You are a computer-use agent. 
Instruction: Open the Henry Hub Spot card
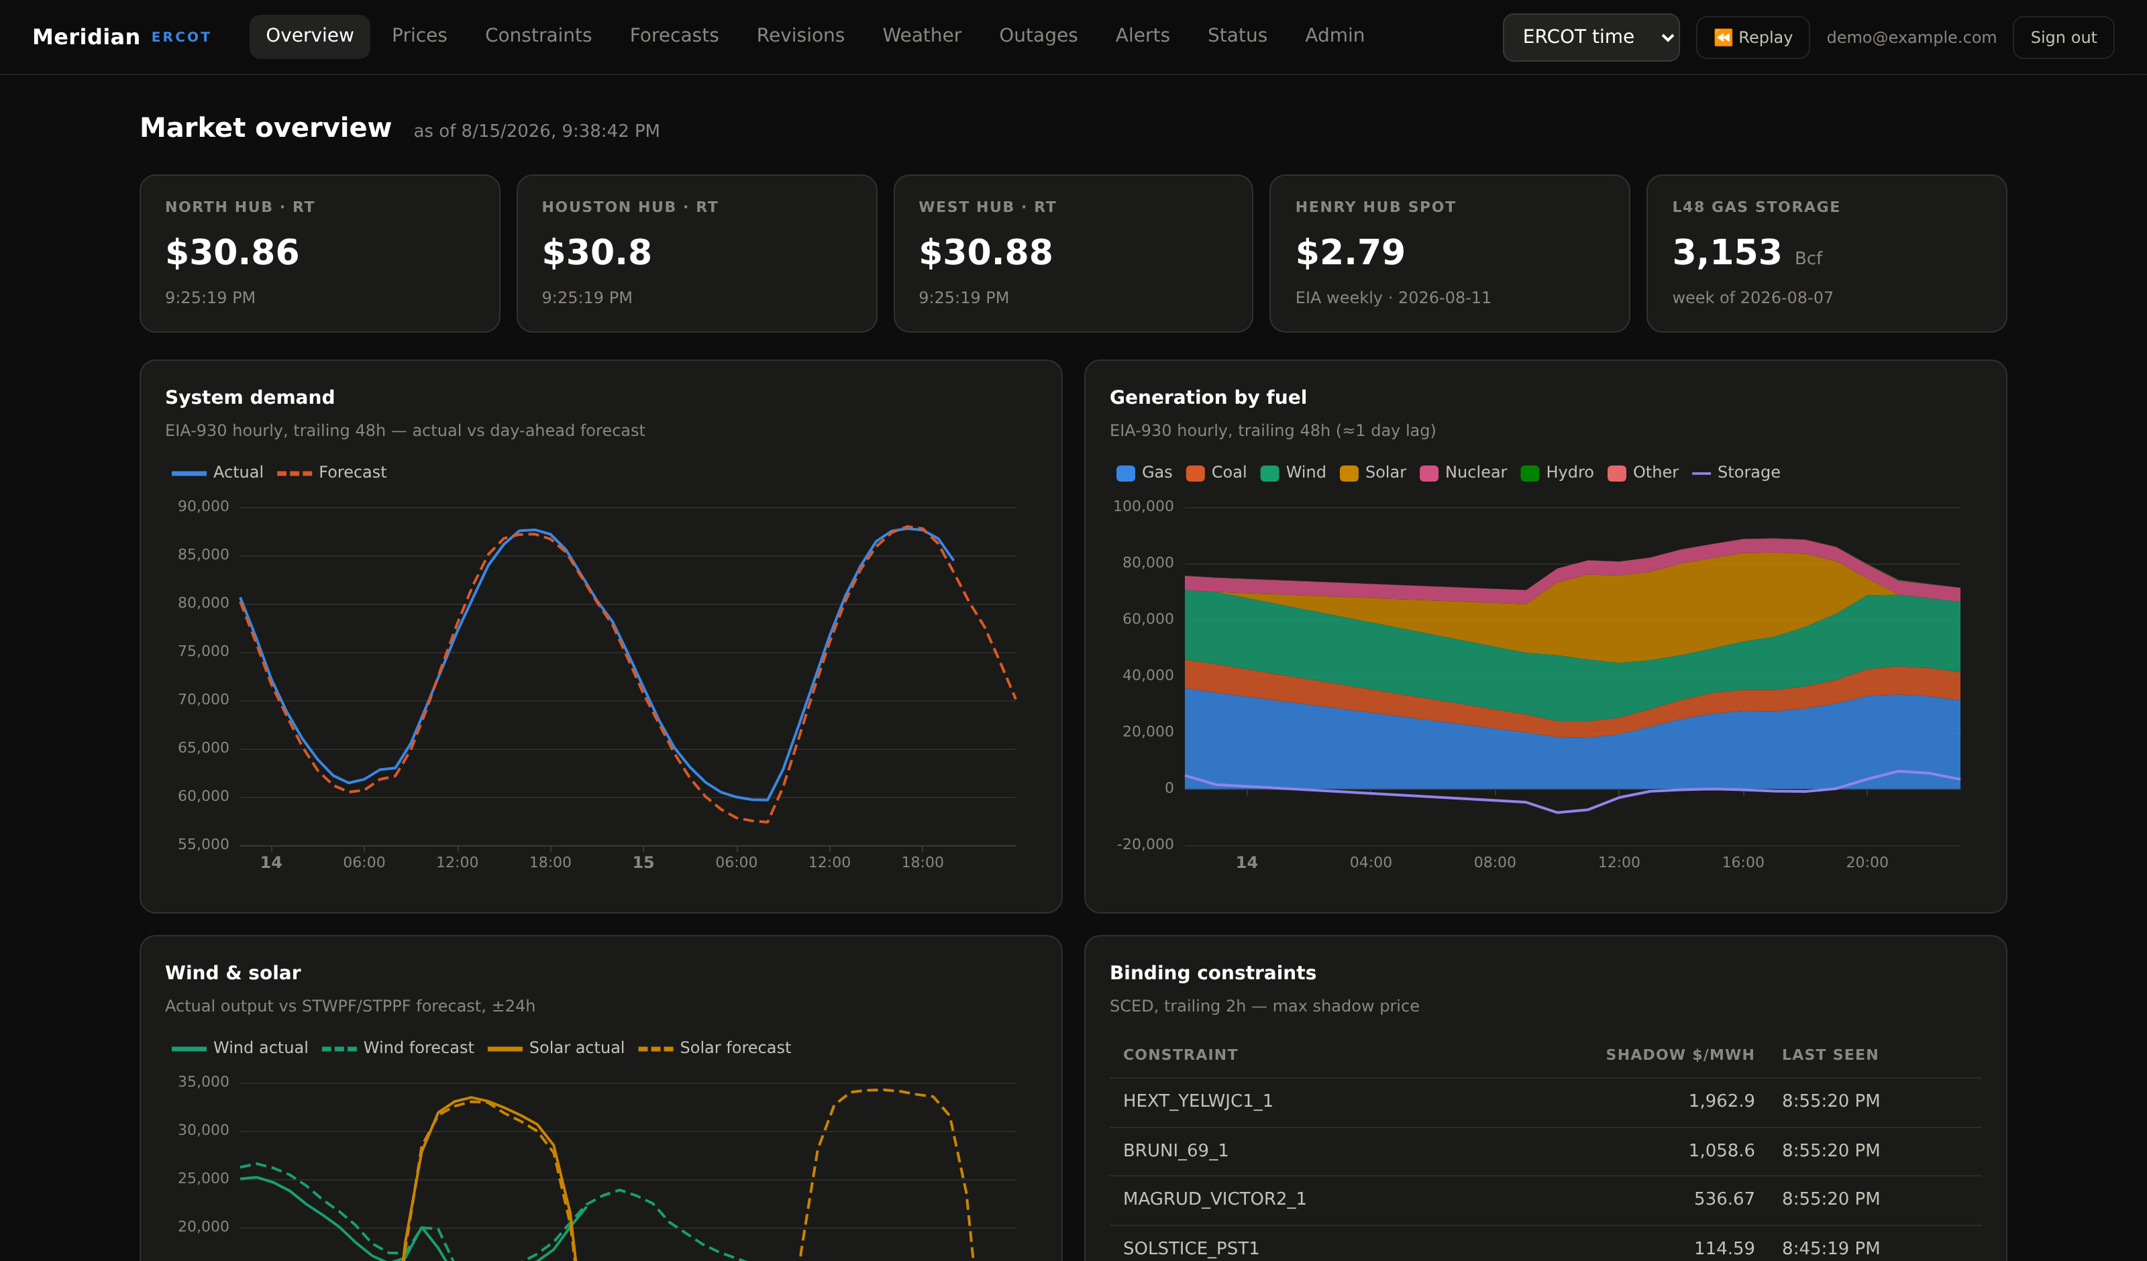tap(1449, 253)
